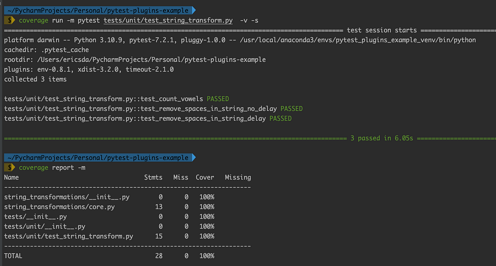Screen dimensions: 496x266
Task: Click the 100% cover value for tests/__init__.py
Action: (207, 217)
